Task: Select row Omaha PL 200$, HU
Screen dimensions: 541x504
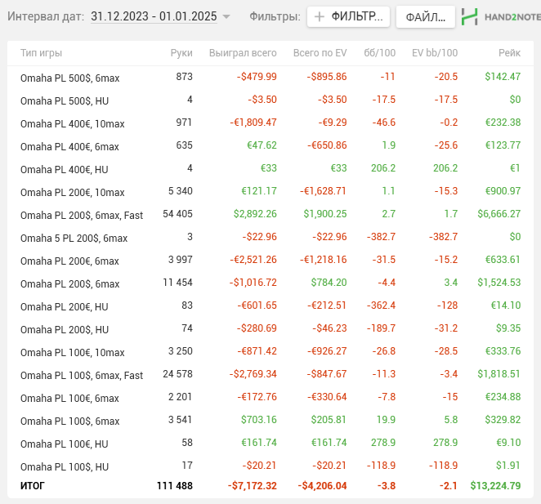Action: [270, 328]
